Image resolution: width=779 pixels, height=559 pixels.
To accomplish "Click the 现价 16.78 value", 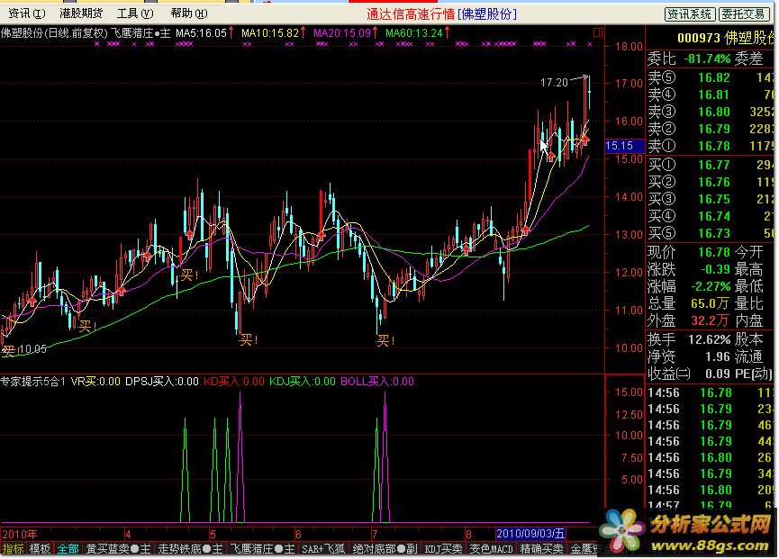I will (x=714, y=252).
